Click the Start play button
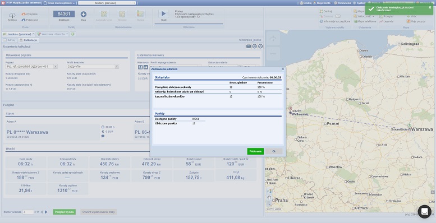436x223 pixels. pos(163,13)
